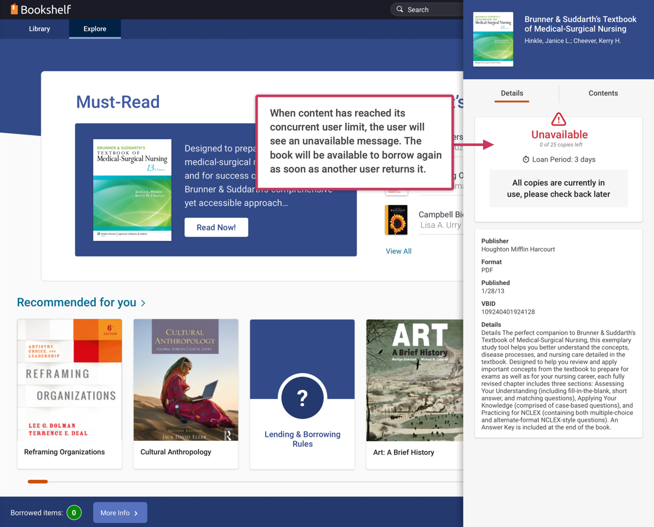Click the VBID number 109240401924128
The height and width of the screenshot is (527, 654).
click(508, 312)
